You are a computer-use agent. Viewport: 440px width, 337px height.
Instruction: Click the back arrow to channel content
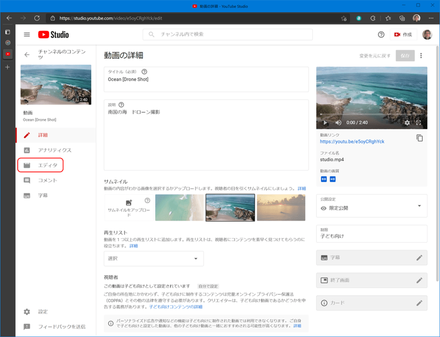[27, 55]
